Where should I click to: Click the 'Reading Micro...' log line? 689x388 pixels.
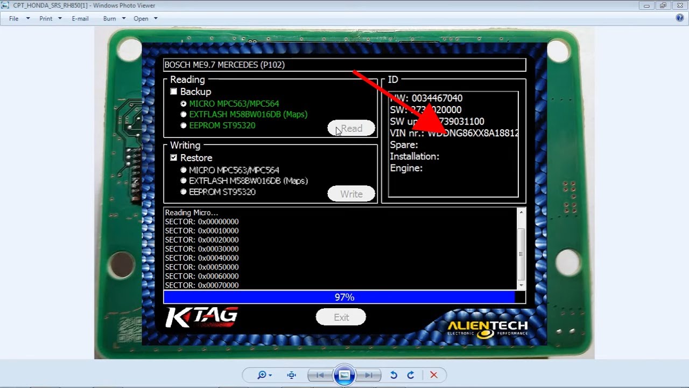pyautogui.click(x=192, y=212)
